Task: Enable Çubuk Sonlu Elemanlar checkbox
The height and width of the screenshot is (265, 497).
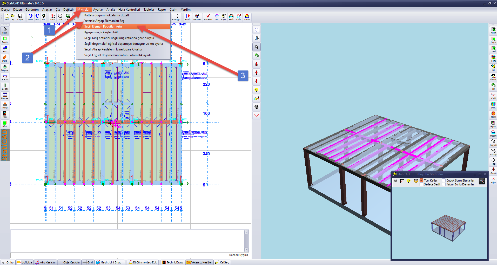Action: [444, 180]
